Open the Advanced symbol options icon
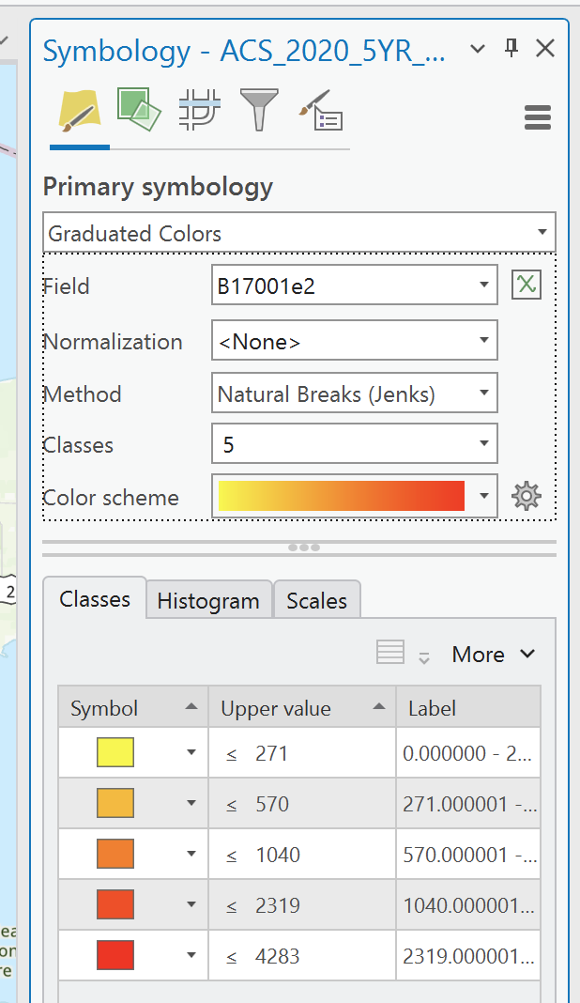 (321, 111)
